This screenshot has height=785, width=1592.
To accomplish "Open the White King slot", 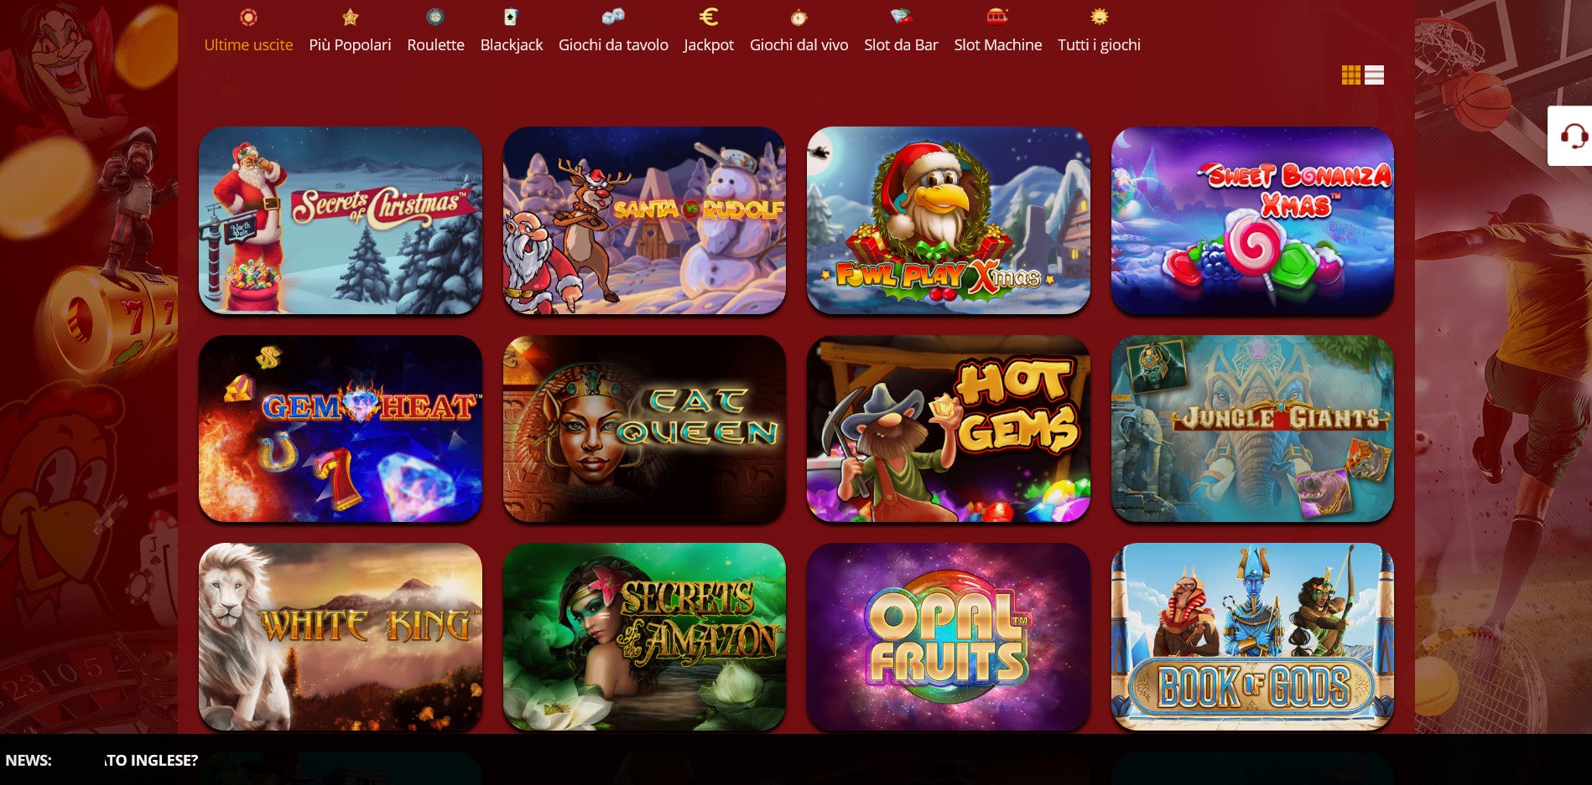I will click(341, 637).
